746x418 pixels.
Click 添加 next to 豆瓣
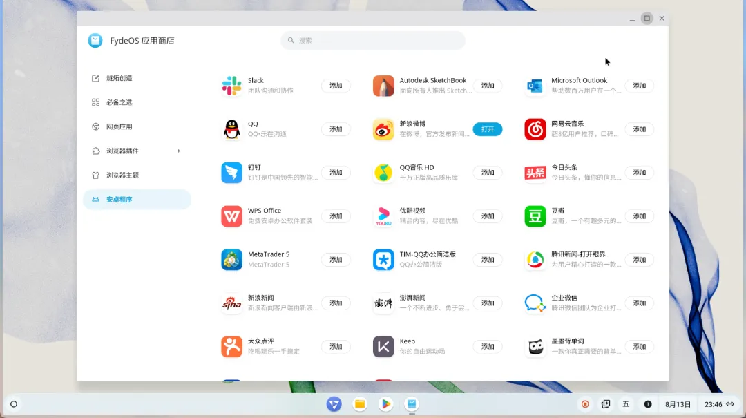click(x=640, y=216)
